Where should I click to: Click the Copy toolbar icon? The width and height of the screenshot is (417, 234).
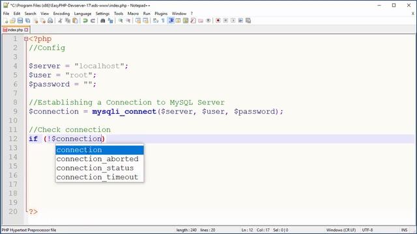(x=68, y=21)
